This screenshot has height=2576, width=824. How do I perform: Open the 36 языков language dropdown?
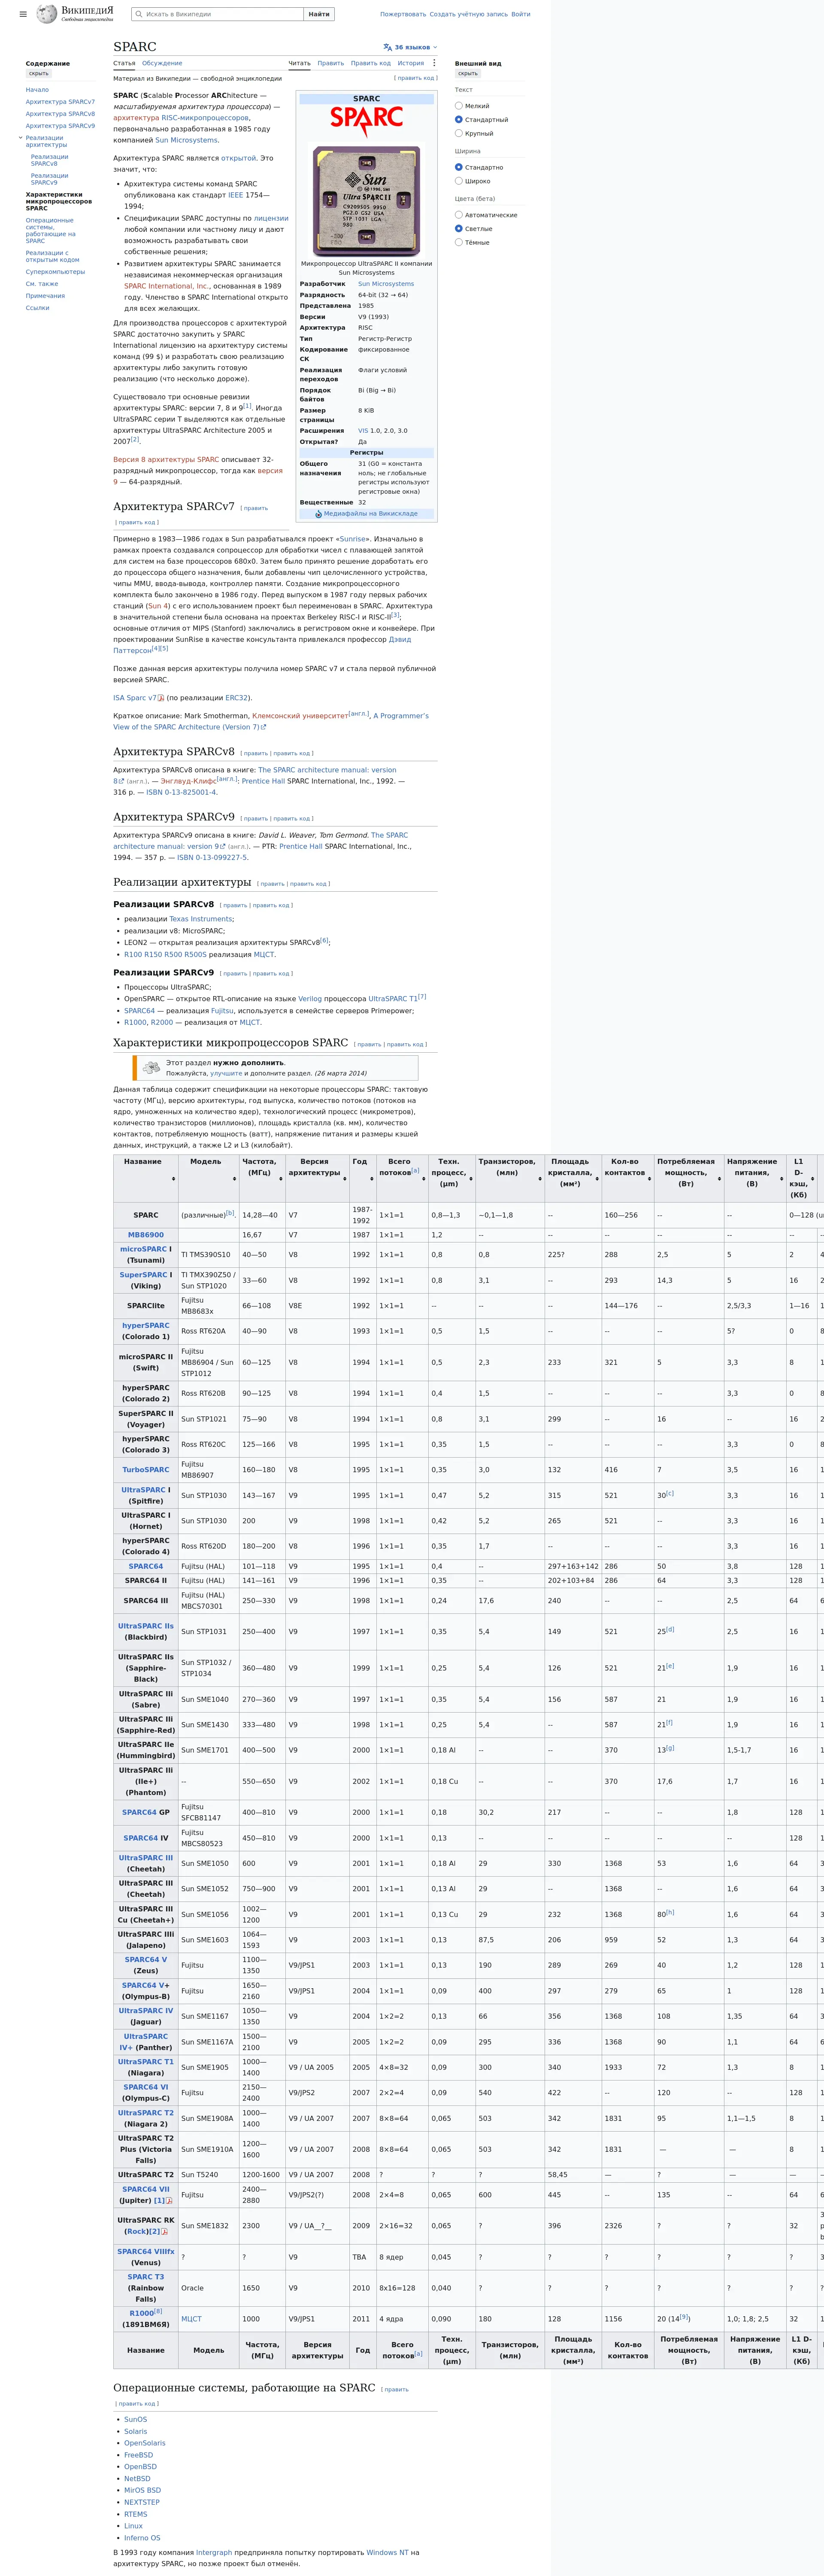tap(411, 47)
